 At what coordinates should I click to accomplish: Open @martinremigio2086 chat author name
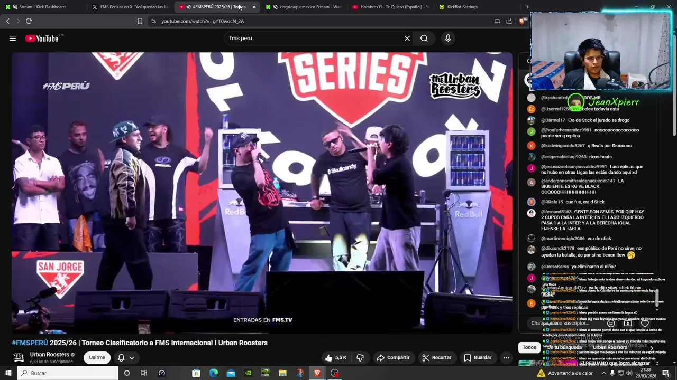pyautogui.click(x=563, y=239)
